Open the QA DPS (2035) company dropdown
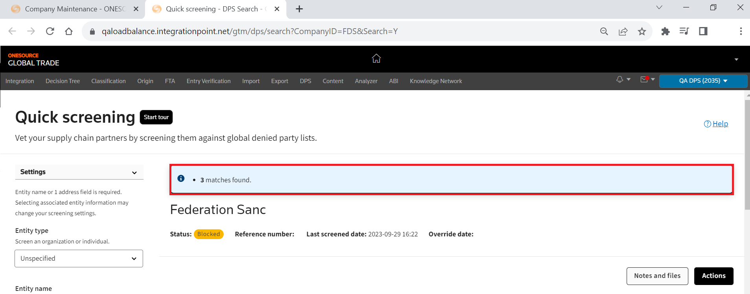The width and height of the screenshot is (750, 294). point(703,81)
